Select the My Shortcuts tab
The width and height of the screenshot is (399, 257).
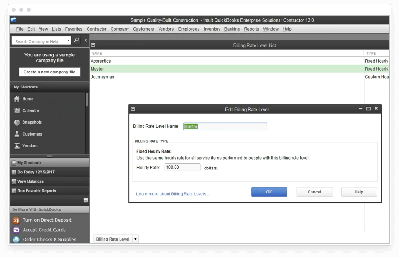click(x=49, y=162)
